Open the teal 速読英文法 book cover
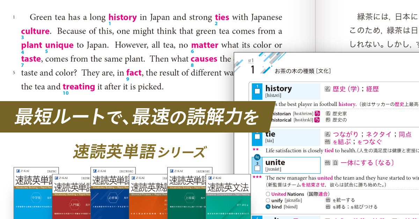Image resolution: width=419 pixels, height=219 pixels. tap(228, 196)
